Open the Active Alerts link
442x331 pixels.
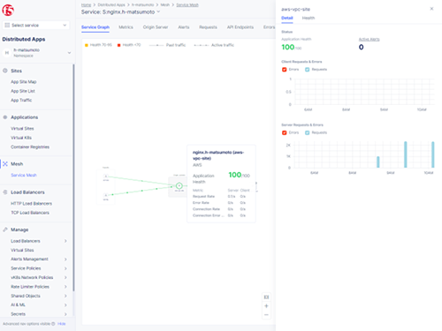click(x=369, y=39)
